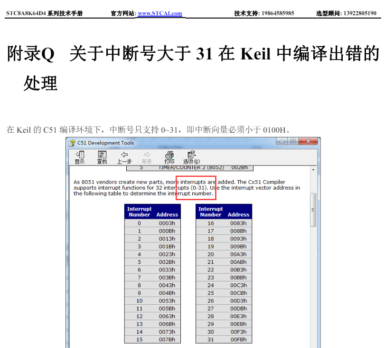This screenshot has height=348, width=385.
Task: Select address cell 0063h
Action: tap(167, 316)
